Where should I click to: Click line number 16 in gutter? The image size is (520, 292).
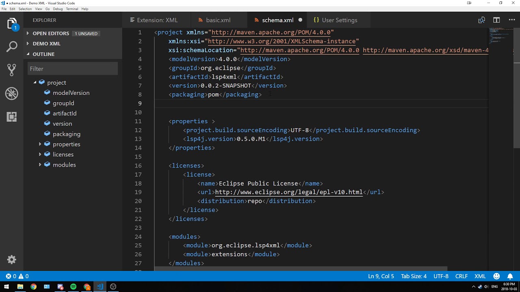(x=138, y=165)
